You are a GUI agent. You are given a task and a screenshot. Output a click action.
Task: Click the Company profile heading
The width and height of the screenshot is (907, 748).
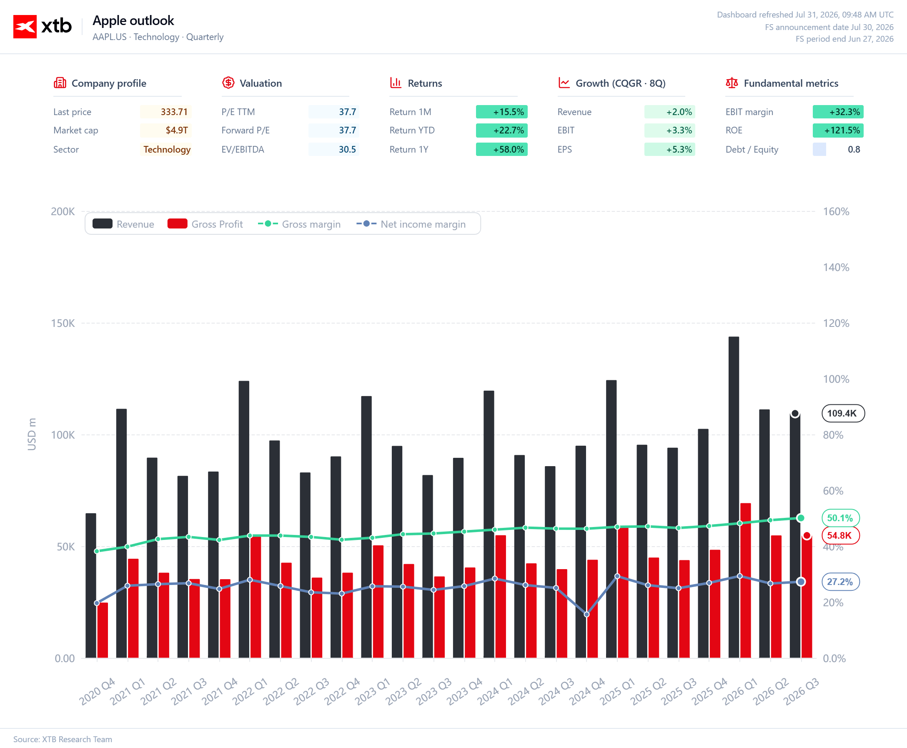pos(109,83)
